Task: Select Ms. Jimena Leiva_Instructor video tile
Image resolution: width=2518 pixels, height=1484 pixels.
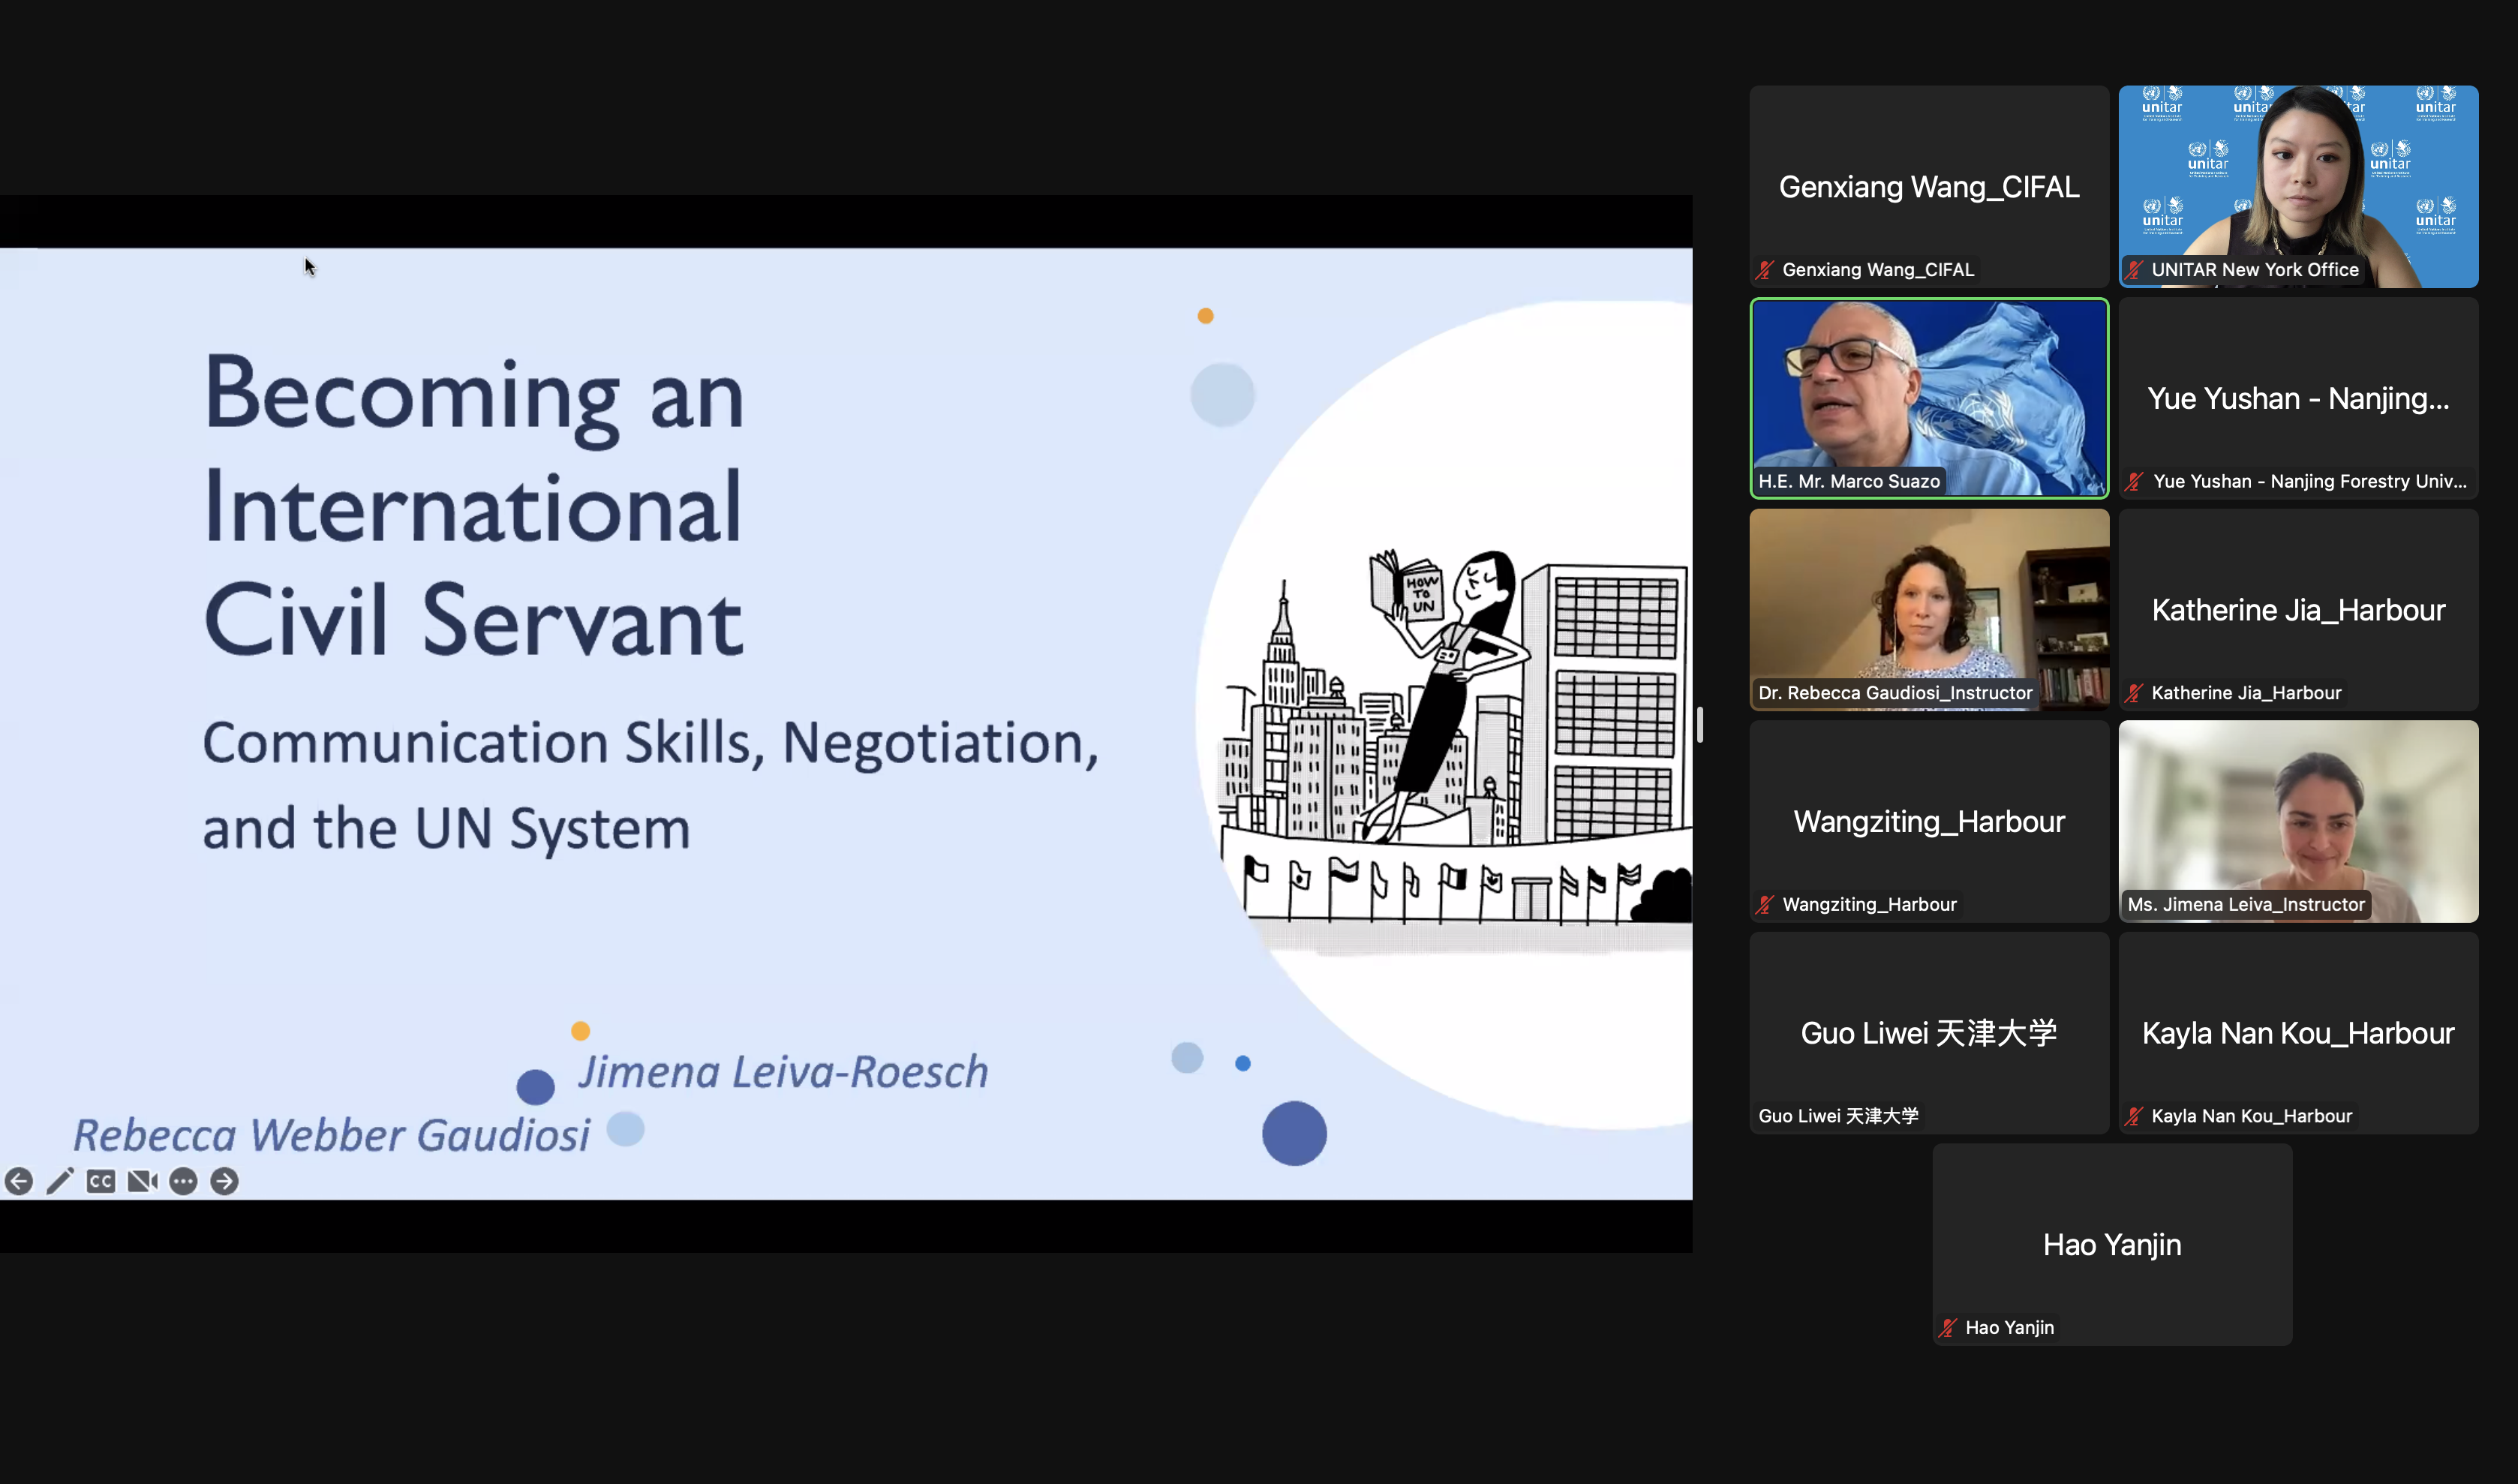Action: [2298, 810]
